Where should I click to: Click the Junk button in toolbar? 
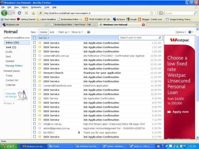point(52,32)
